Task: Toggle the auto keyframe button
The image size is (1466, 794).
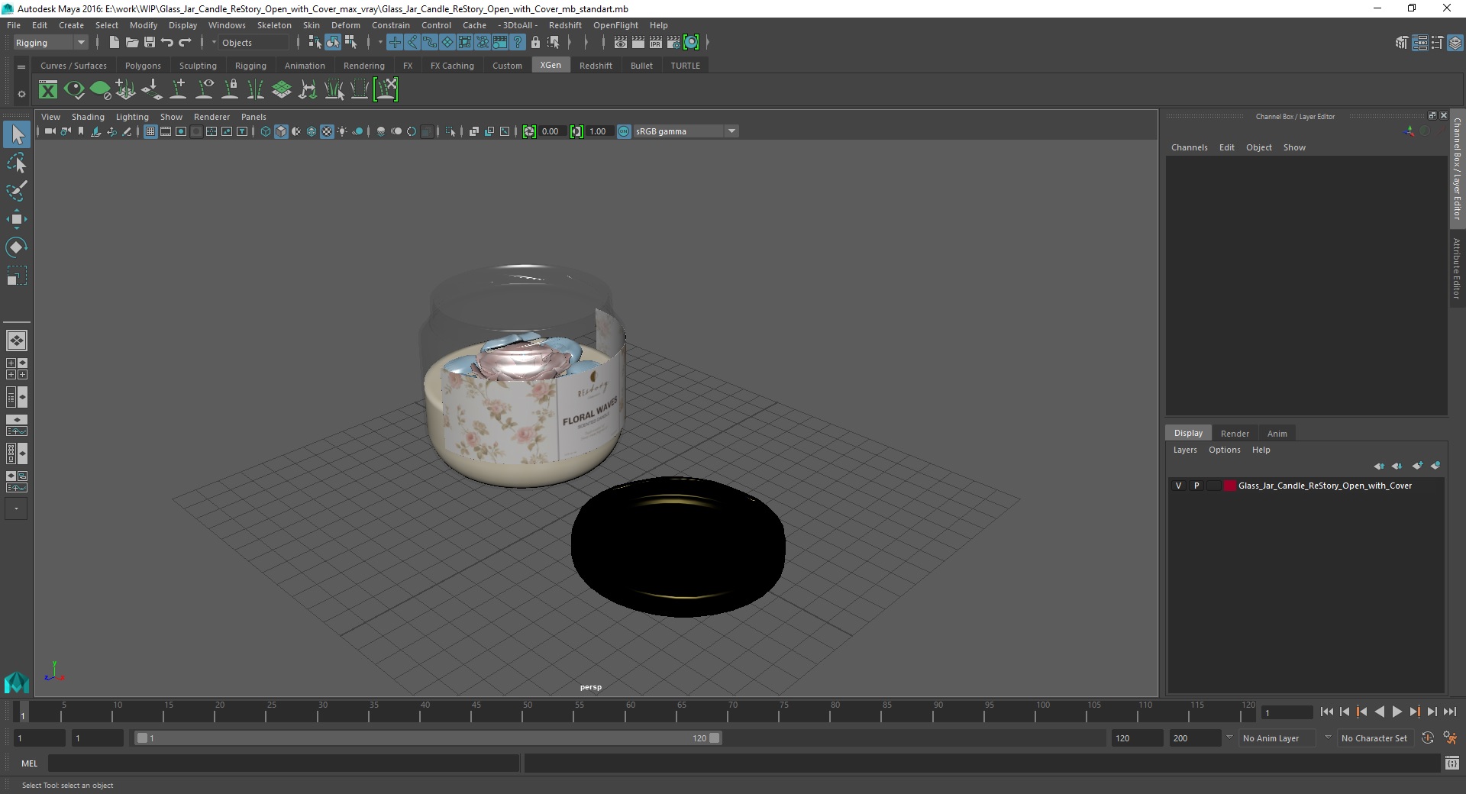Action: (x=1427, y=738)
